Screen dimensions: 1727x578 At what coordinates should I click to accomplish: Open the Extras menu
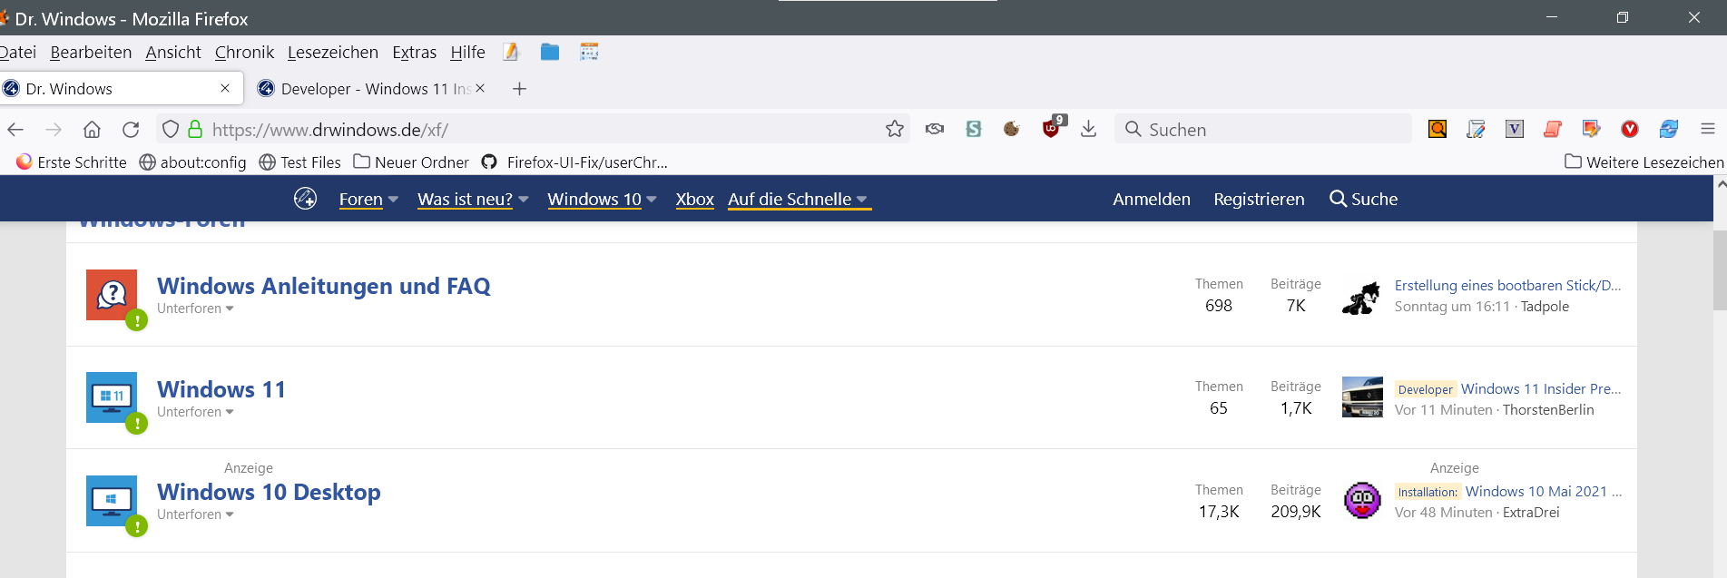point(414,52)
